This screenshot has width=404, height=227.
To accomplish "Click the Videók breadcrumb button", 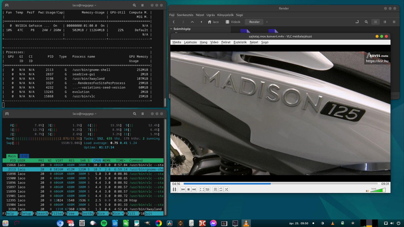I will click(233, 22).
